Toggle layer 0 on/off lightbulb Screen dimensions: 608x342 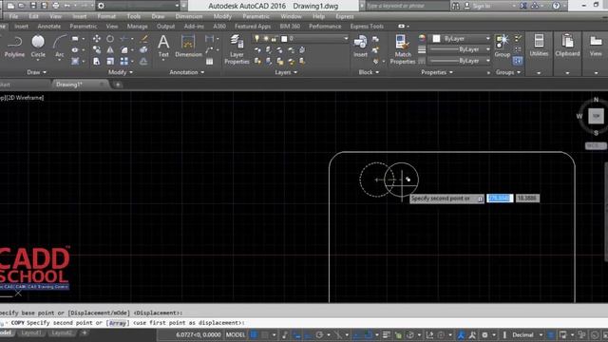(256, 38)
